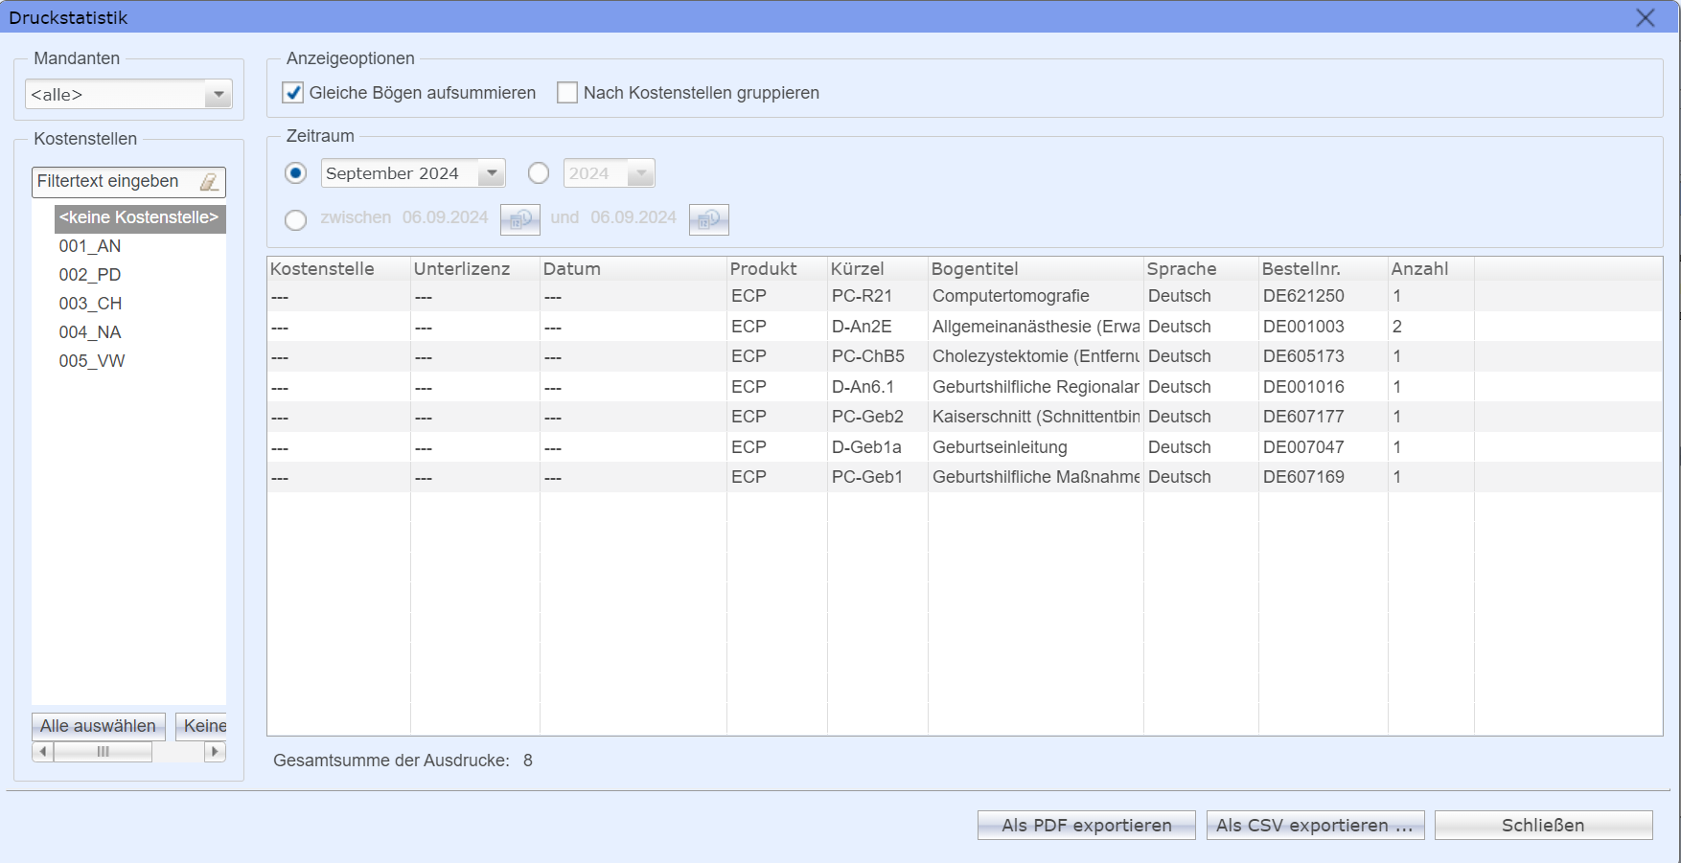Select the Kaiserschnitt row title
This screenshot has height=863, width=1681.
point(1036,418)
